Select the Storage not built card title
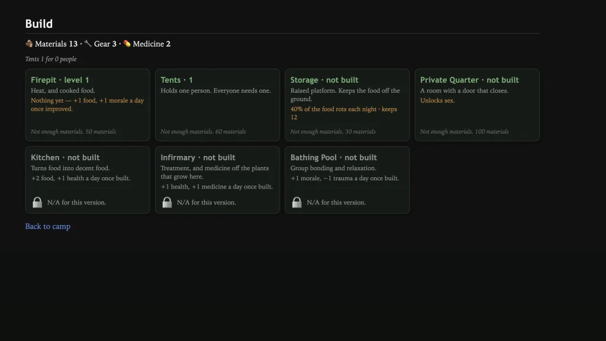The width and height of the screenshot is (606, 341). tap(324, 80)
